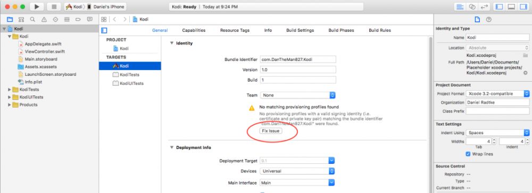Show the Assistant editor
The width and height of the screenshot is (532, 193).
click(471, 7)
